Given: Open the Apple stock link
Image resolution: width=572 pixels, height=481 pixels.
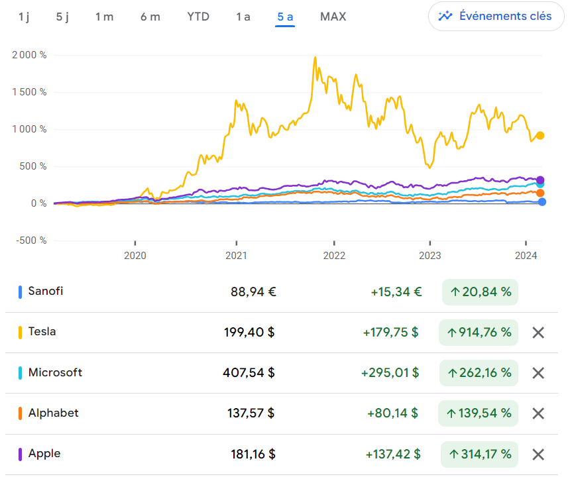Looking at the screenshot, I should pos(44,453).
